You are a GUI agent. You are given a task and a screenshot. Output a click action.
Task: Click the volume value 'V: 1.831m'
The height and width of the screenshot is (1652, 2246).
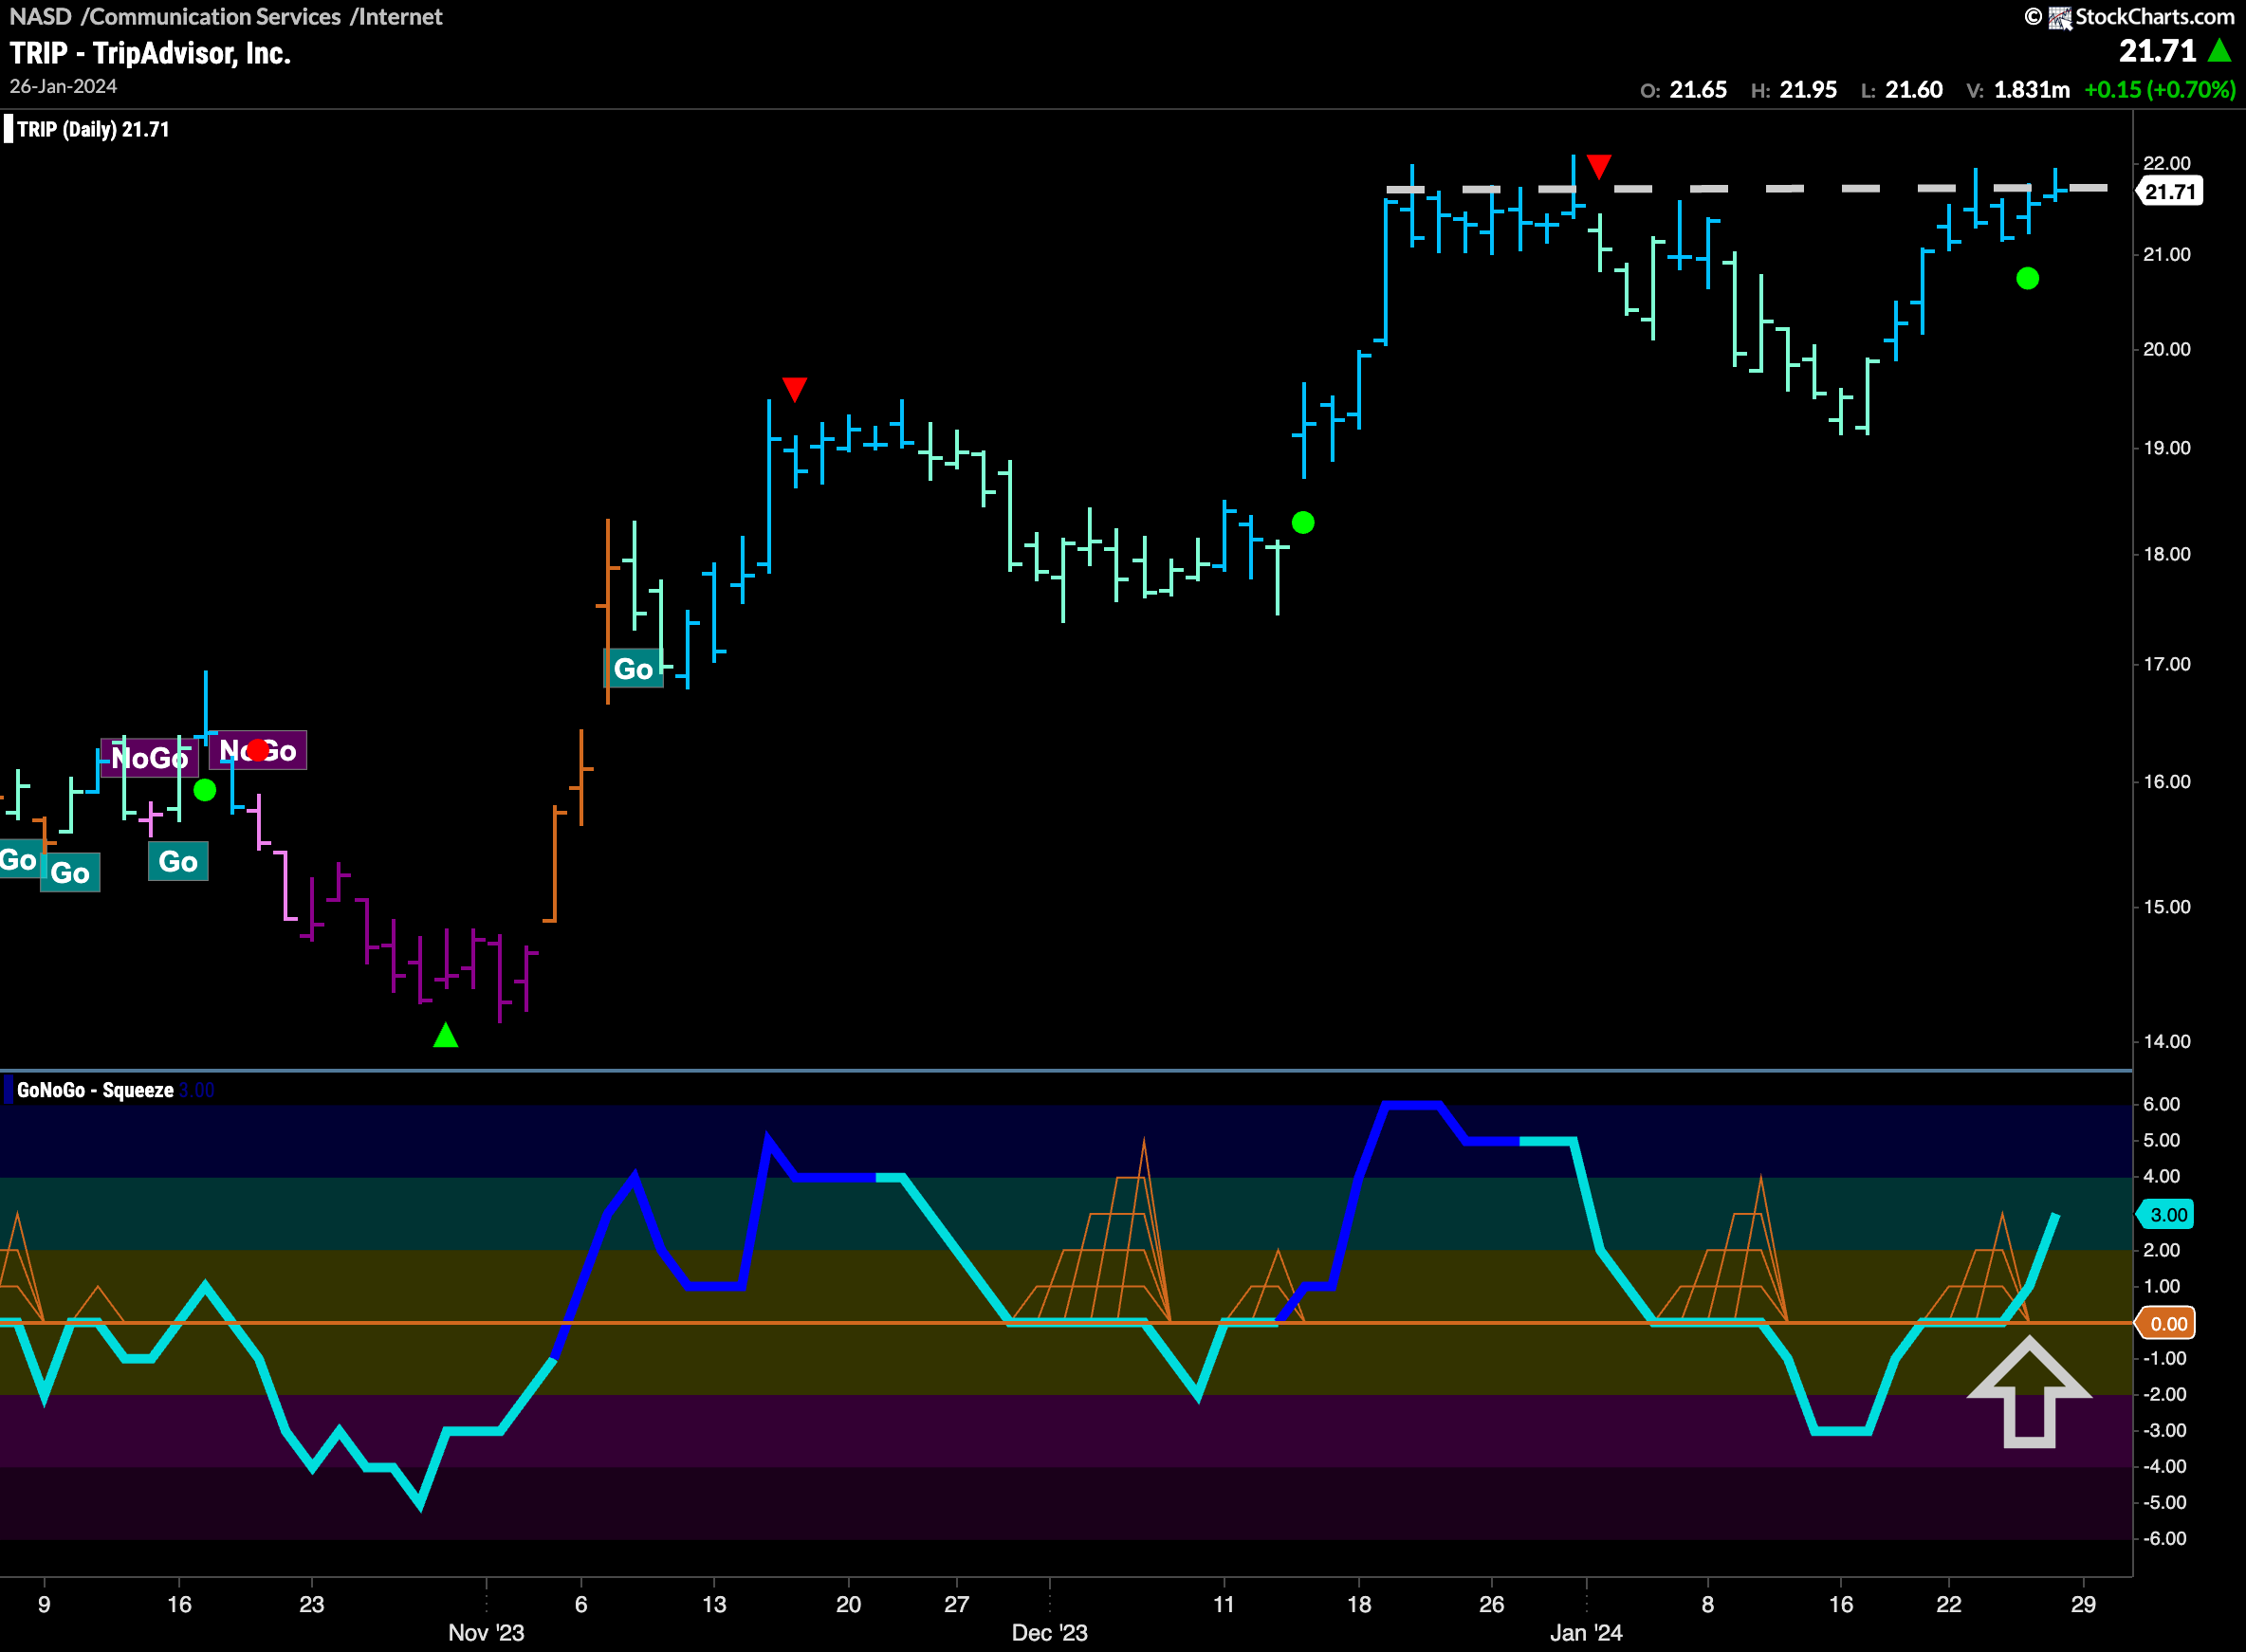click(2017, 89)
